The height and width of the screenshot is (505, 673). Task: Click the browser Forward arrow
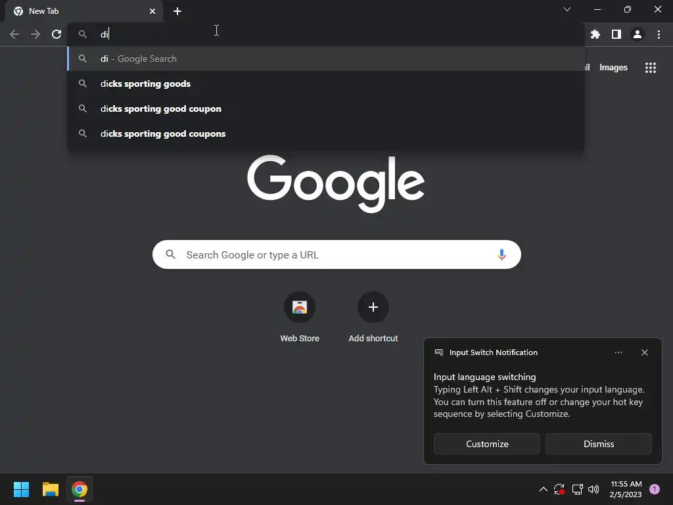(35, 34)
